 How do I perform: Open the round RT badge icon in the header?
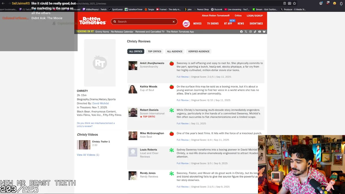click(186, 24)
